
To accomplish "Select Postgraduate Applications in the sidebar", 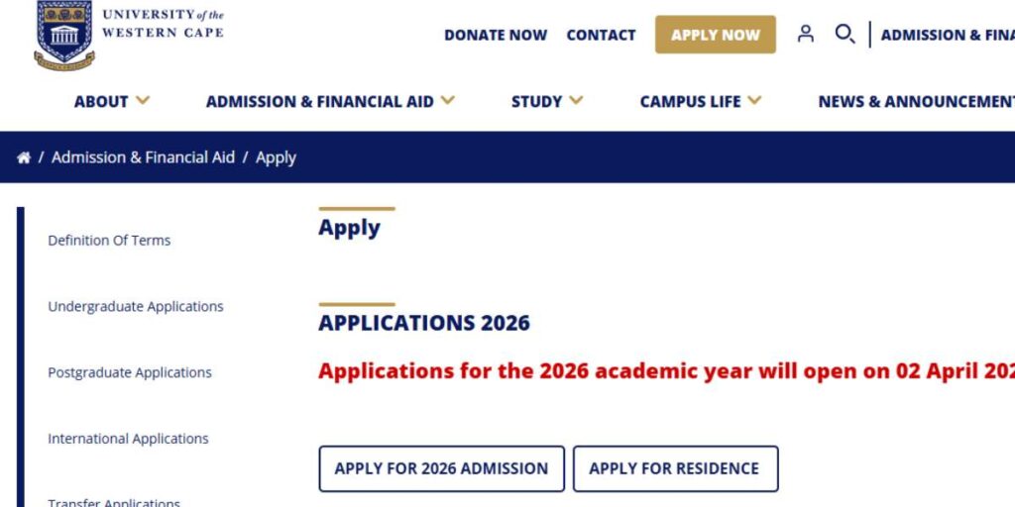I will click(x=130, y=373).
